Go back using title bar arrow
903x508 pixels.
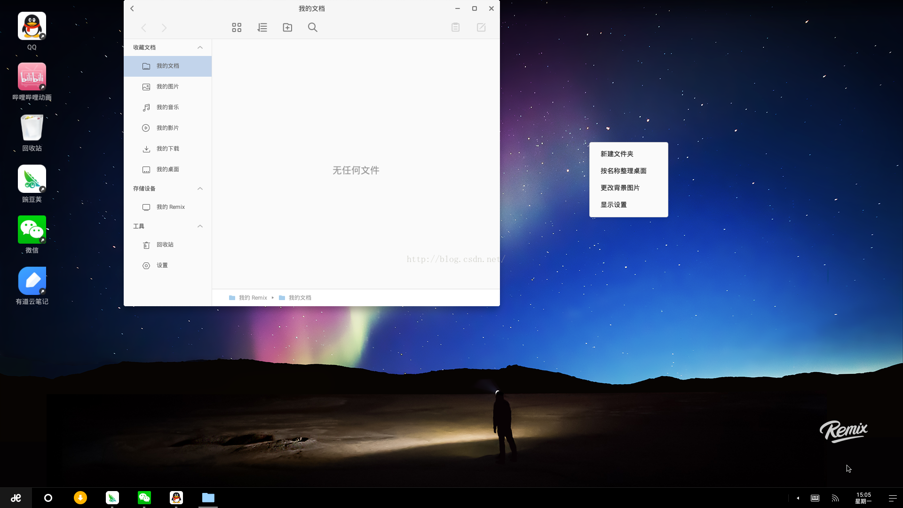pyautogui.click(x=132, y=8)
